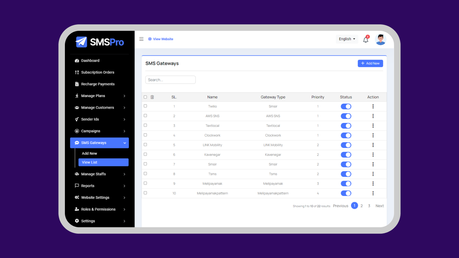
Task: Open the Campaigns section
Action: pos(90,131)
